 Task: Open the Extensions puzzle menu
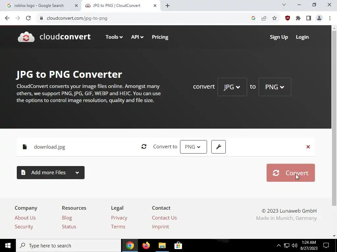point(298,18)
